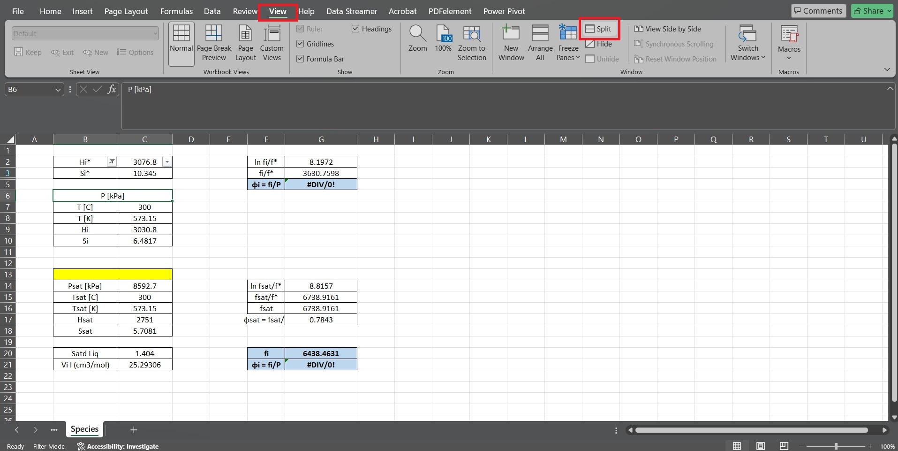Image resolution: width=898 pixels, height=451 pixels.
Task: Go to previous sheet arrow
Action: pos(17,430)
